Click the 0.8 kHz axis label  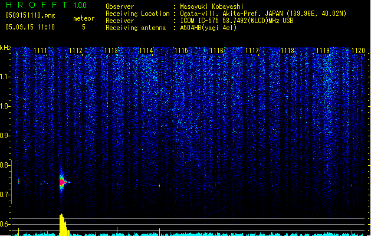5,165
